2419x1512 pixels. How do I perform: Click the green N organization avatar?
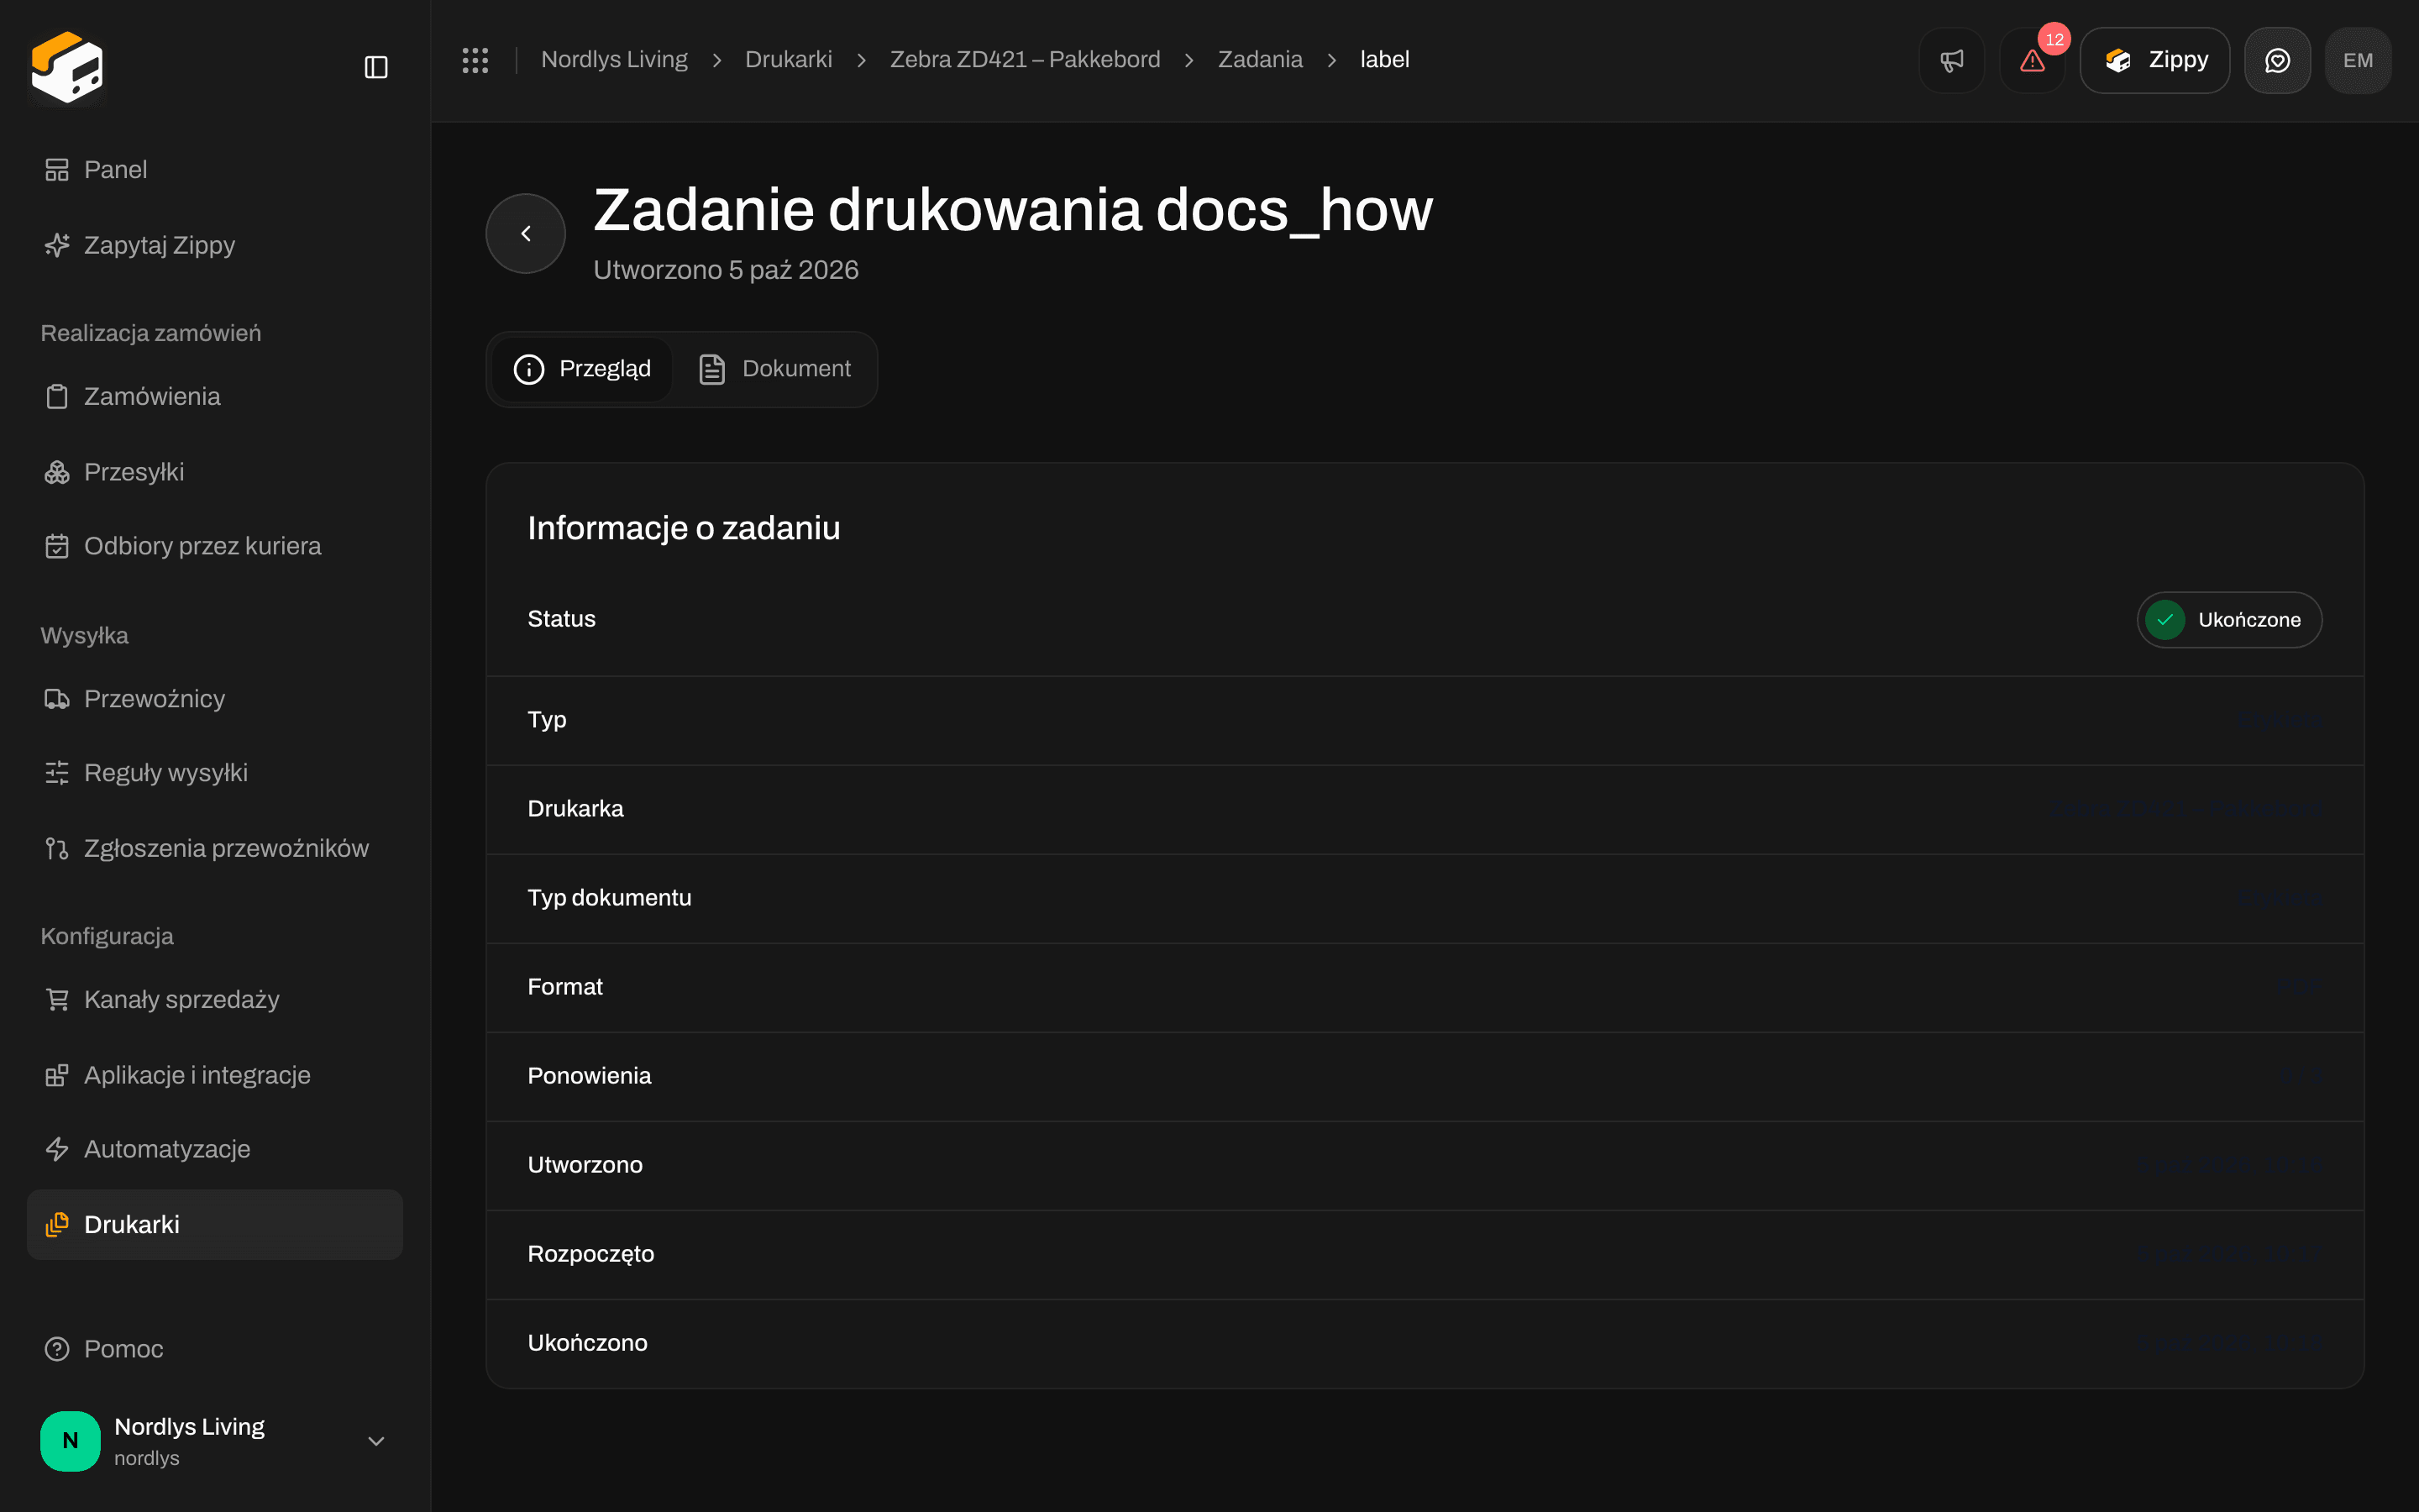point(70,1441)
